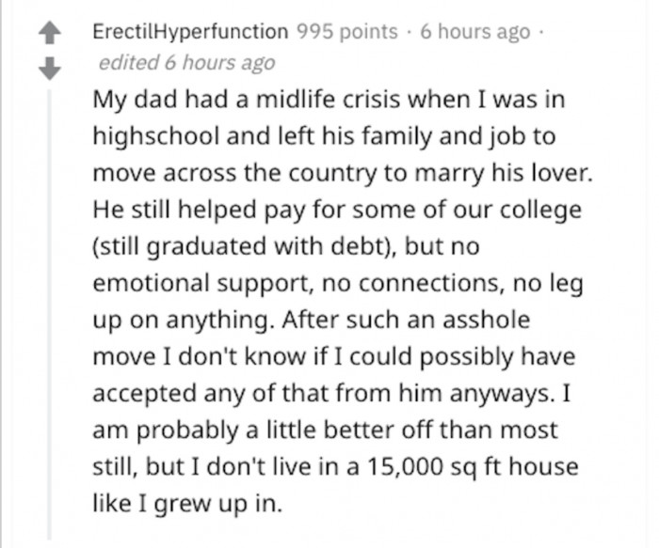Click the phrase 'emotional support' in the comment
Screen dimensions: 659x548
(x=201, y=283)
